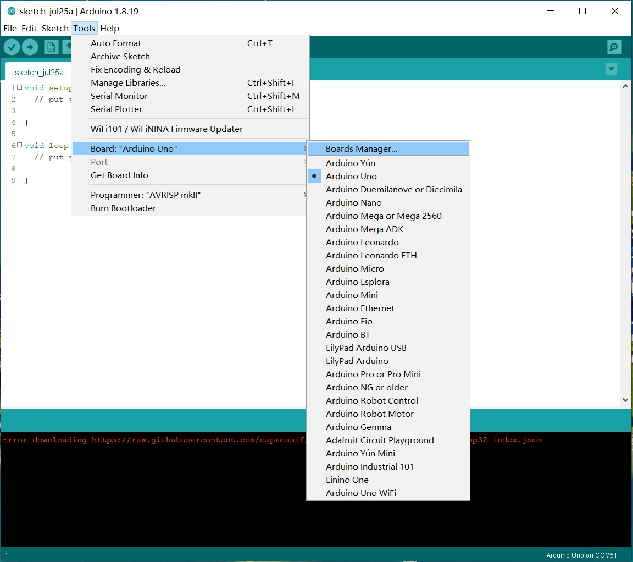Select Arduino Nano board
The height and width of the screenshot is (562, 633).
388,202
